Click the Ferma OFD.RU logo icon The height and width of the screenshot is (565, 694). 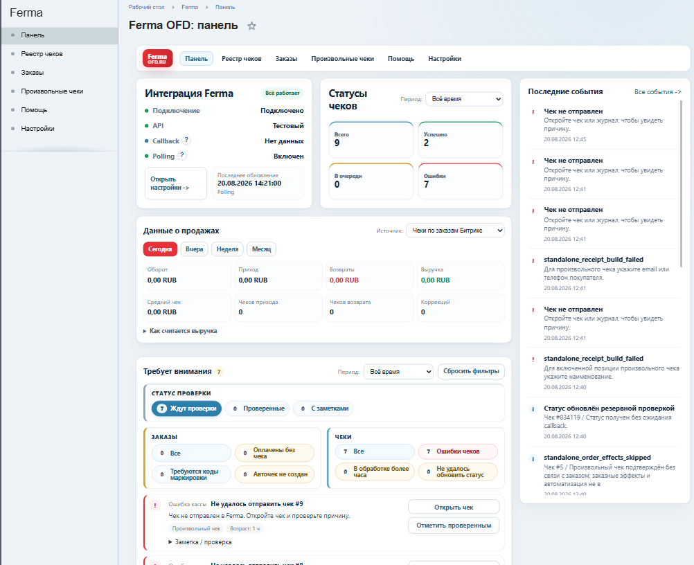157,58
